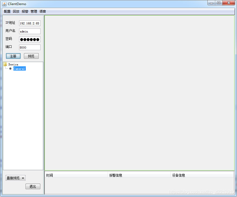Click the 注册 button

click(13, 56)
